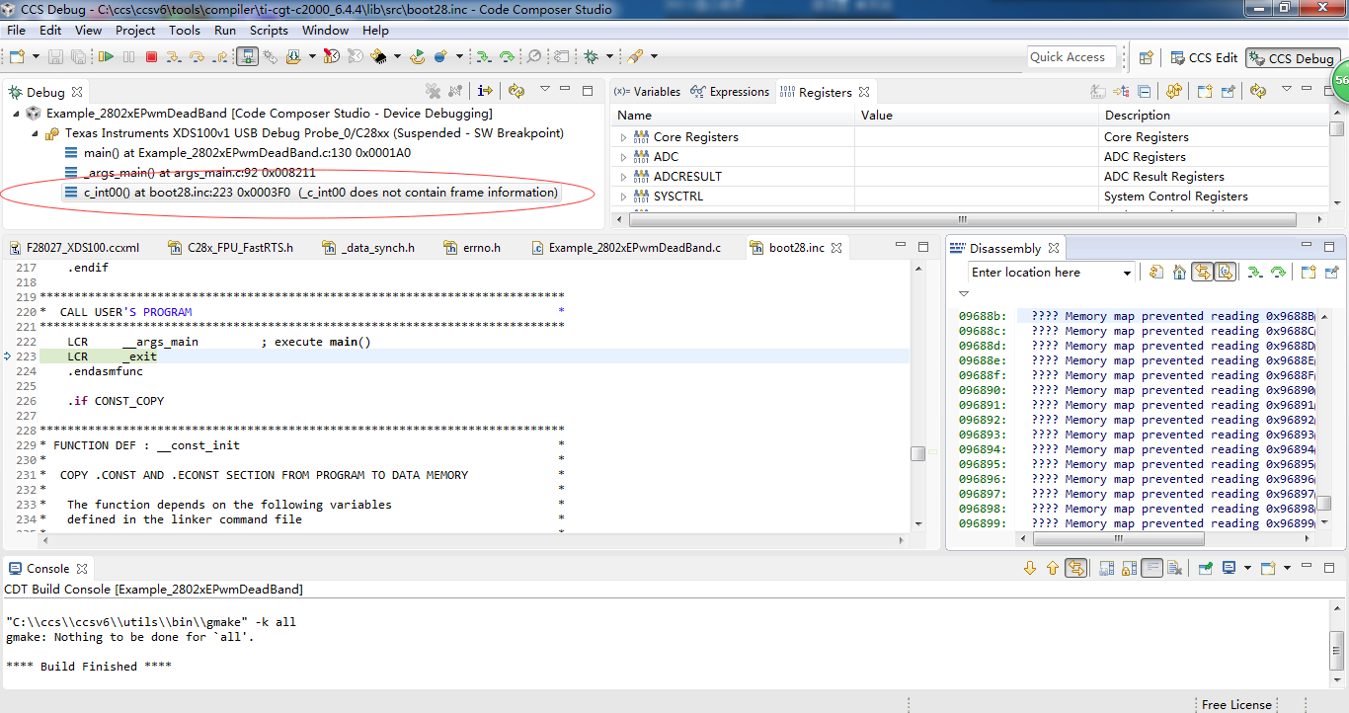Toggle Show Source in Disassembly view
Viewport: 1349px width, 713px height.
[1225, 273]
